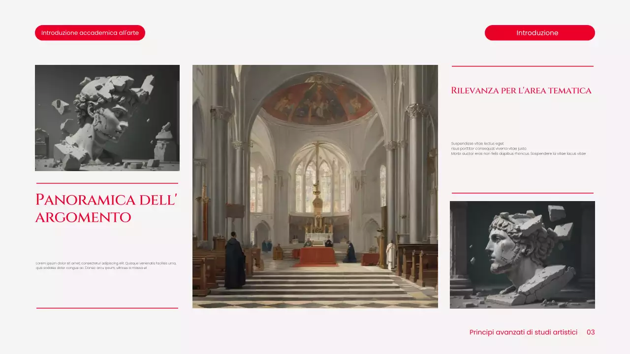630x354 pixels.
Task: Click the dark-robed figure on the steps
Action: pyautogui.click(x=235, y=261)
